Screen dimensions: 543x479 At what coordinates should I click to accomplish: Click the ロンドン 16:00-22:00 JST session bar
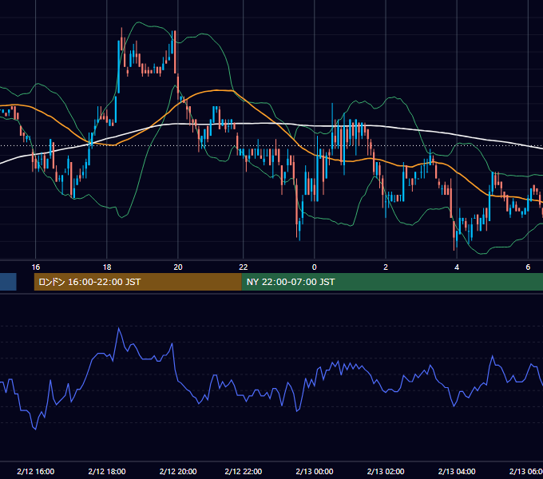tap(138, 282)
